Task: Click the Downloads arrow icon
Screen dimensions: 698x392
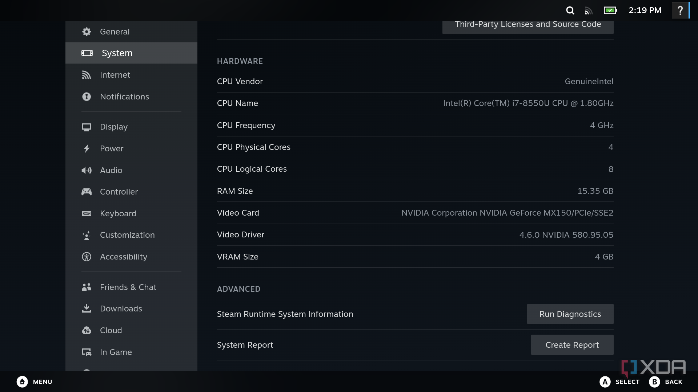Action: pyautogui.click(x=87, y=309)
